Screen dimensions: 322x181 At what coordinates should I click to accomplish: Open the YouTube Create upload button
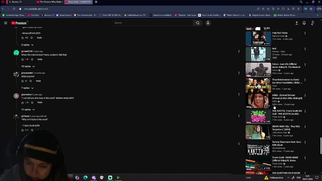297,23
